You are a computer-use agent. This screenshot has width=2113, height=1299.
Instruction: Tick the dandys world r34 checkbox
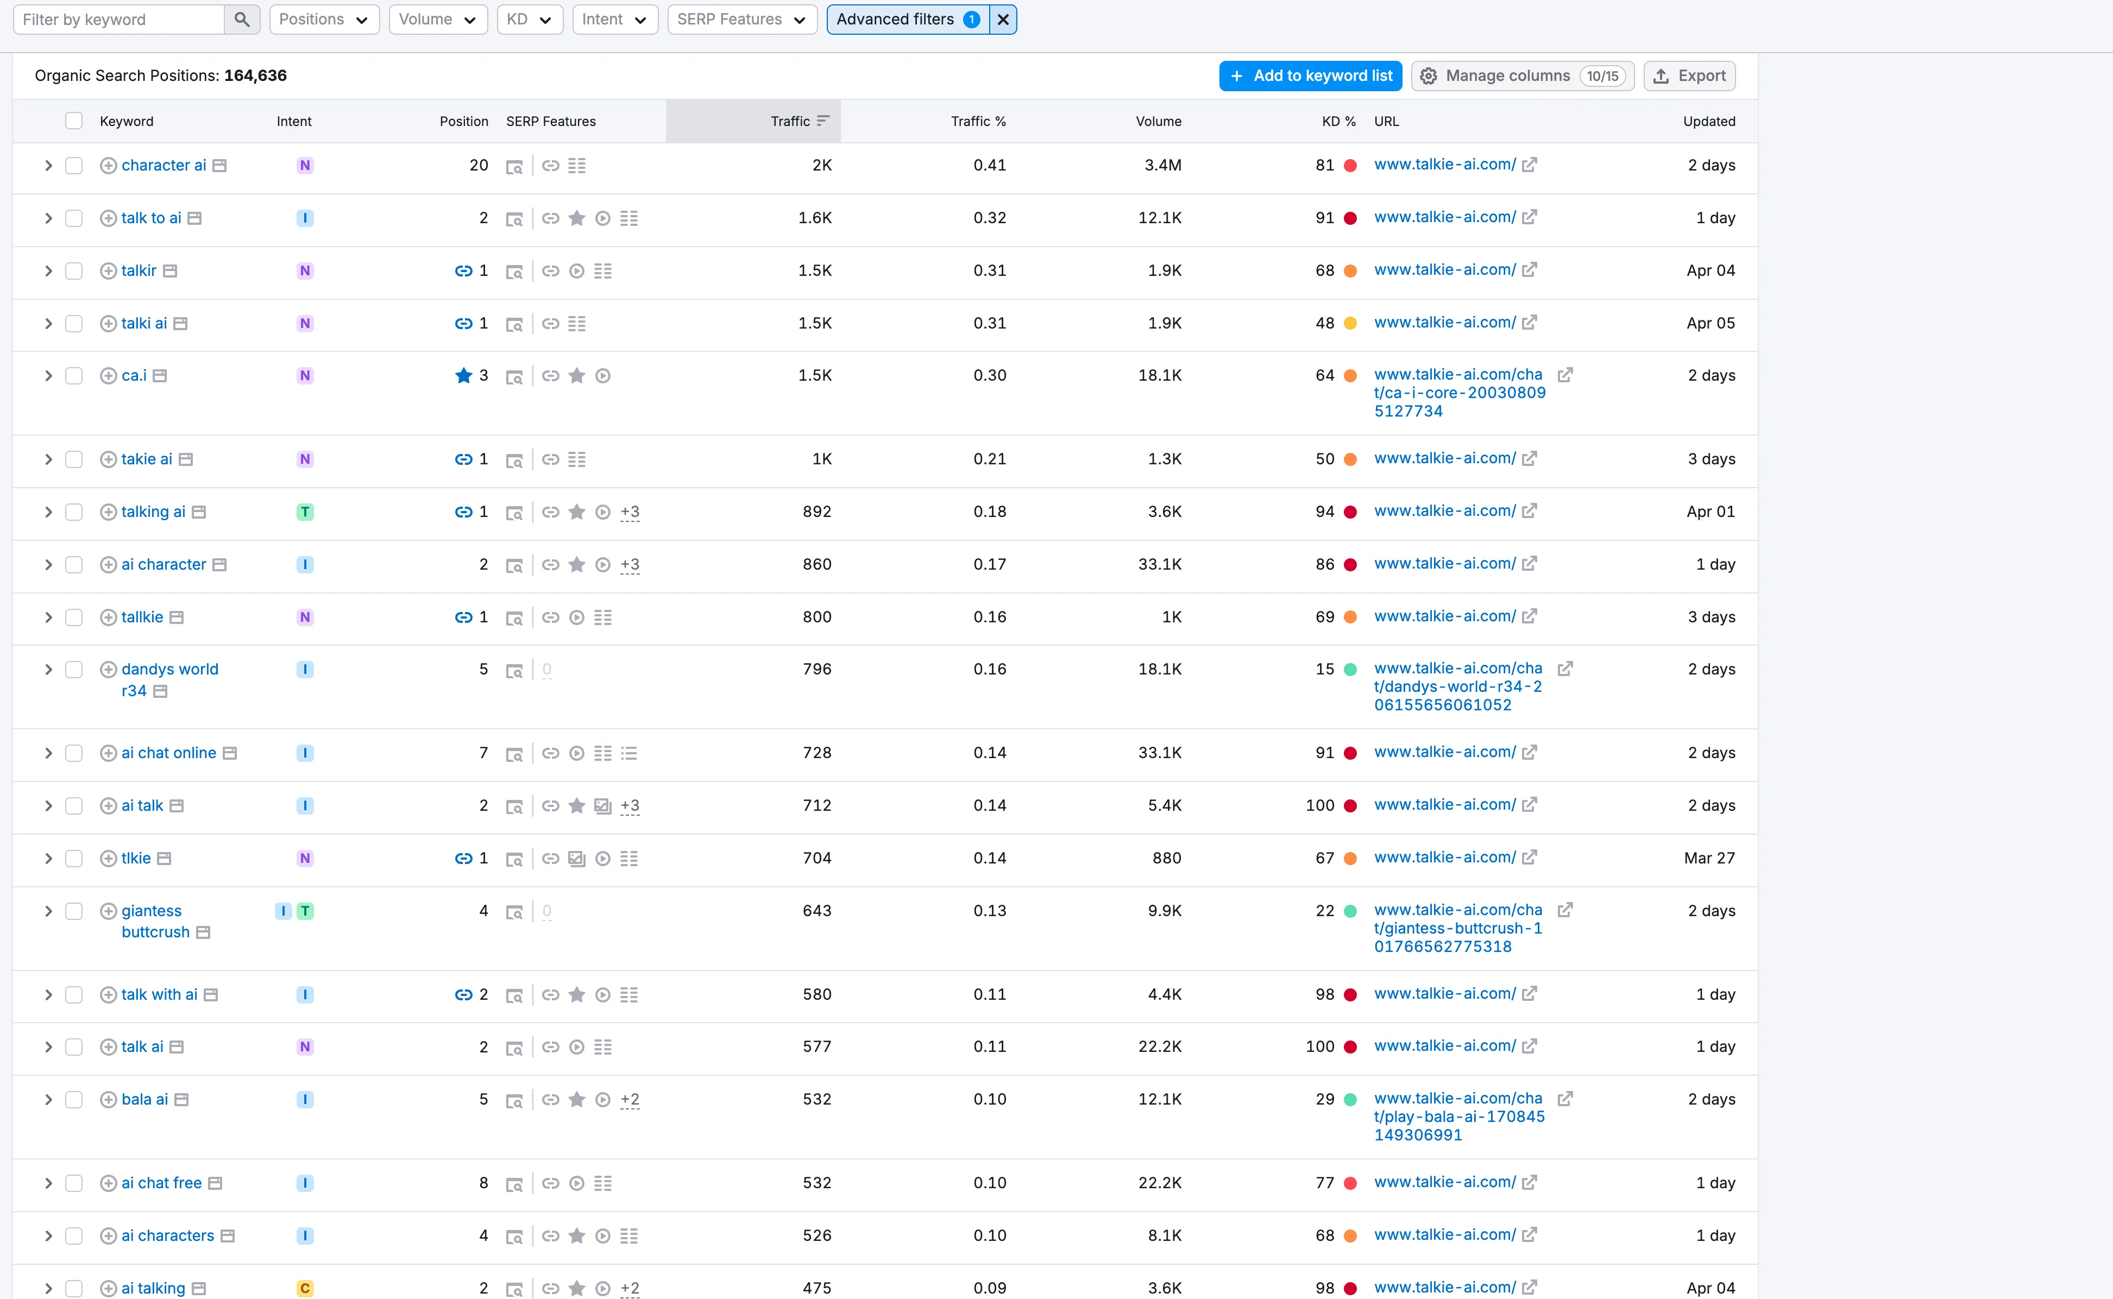click(74, 670)
